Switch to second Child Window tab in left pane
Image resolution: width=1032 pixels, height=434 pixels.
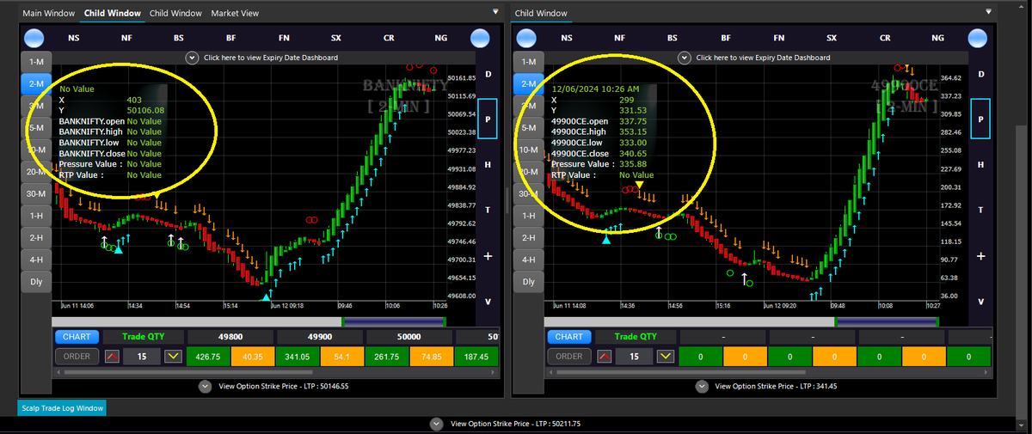[x=175, y=13]
